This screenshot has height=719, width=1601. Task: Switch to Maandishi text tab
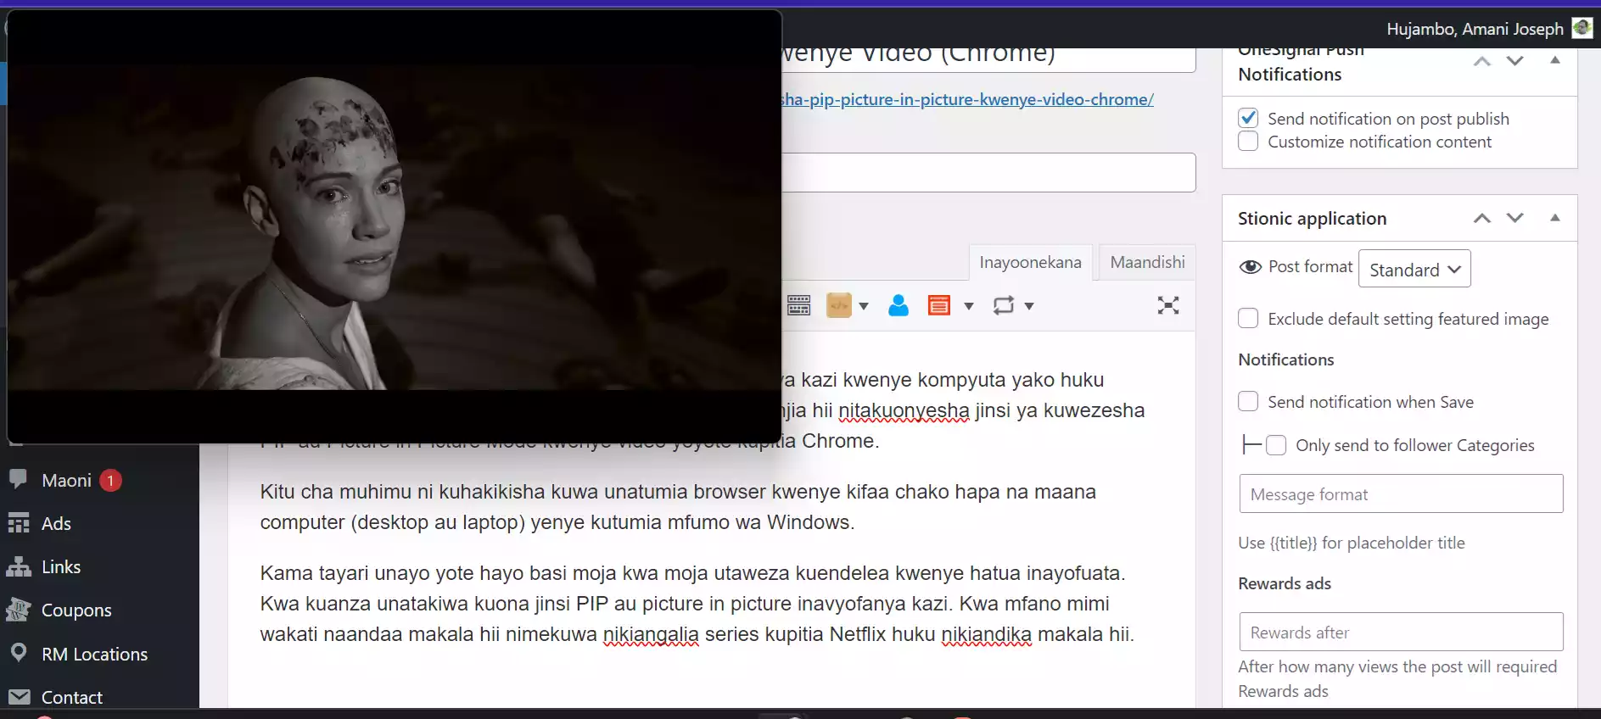click(1147, 262)
